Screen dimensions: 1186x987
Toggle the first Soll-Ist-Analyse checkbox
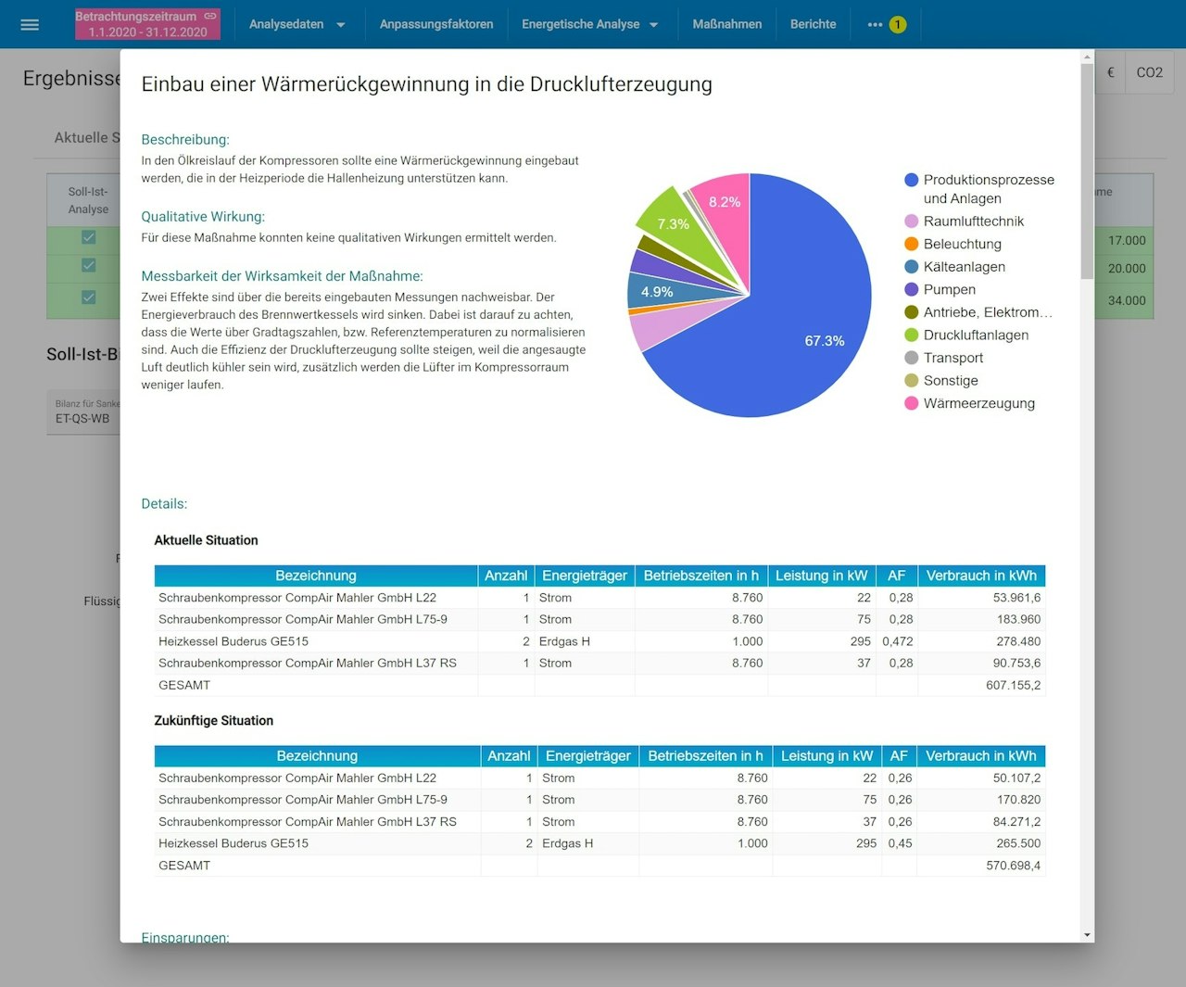88,237
